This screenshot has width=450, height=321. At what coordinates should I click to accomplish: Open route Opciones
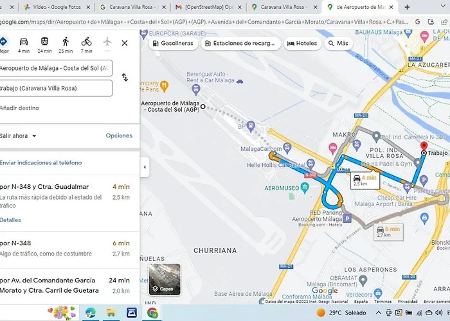(119, 135)
